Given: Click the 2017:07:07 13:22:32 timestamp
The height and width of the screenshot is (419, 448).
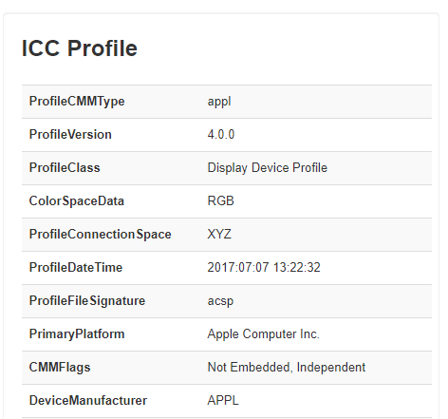Looking at the screenshot, I should coord(264,268).
